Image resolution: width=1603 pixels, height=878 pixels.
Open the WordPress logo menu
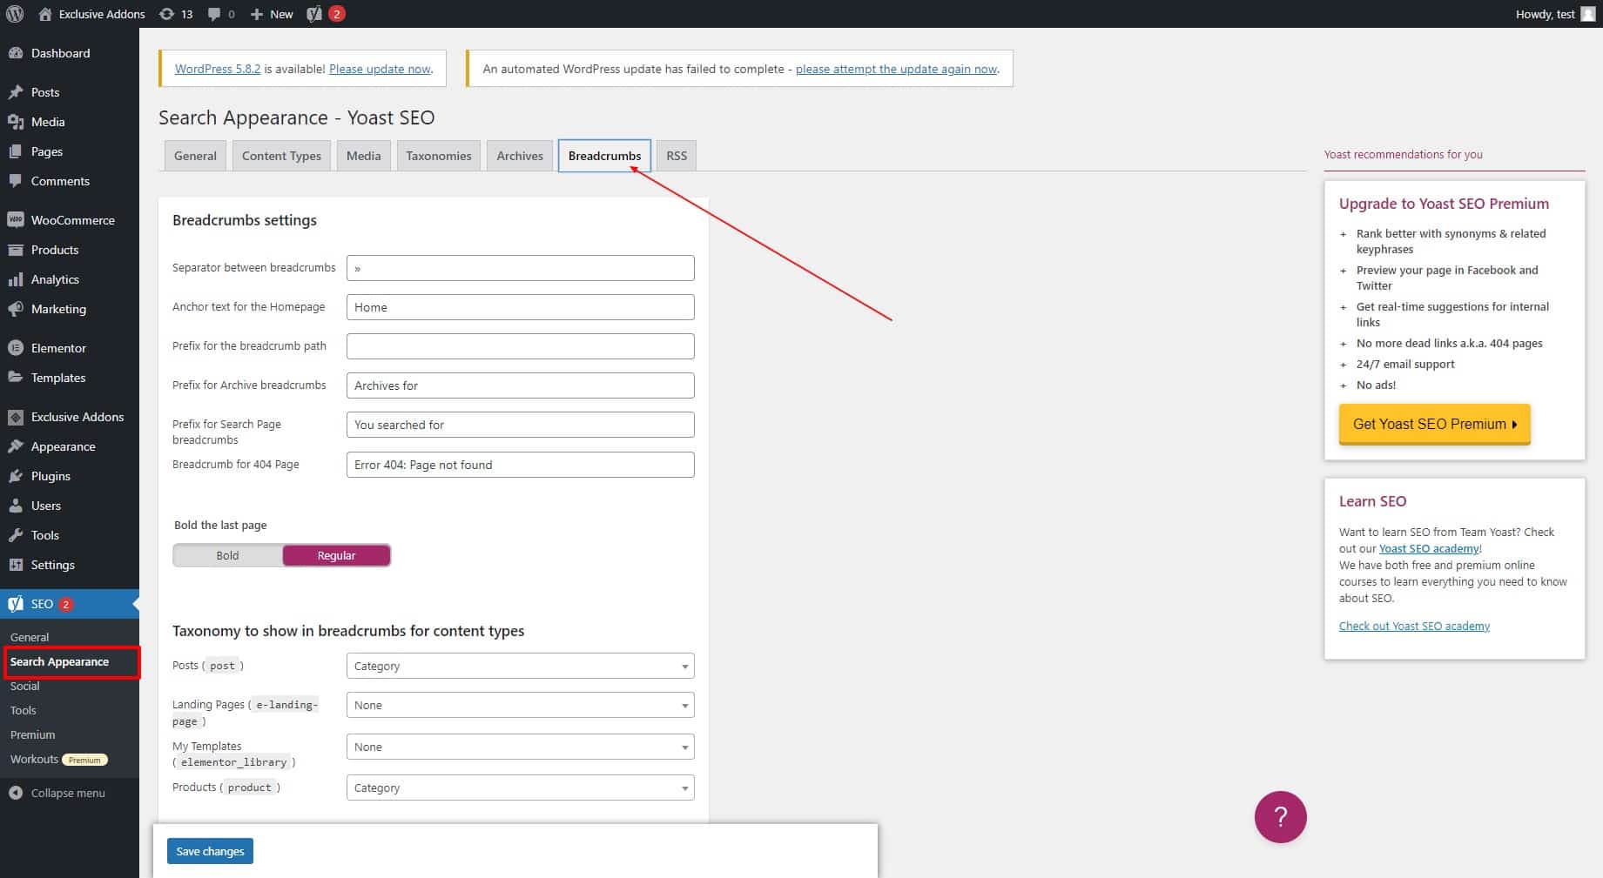point(15,14)
